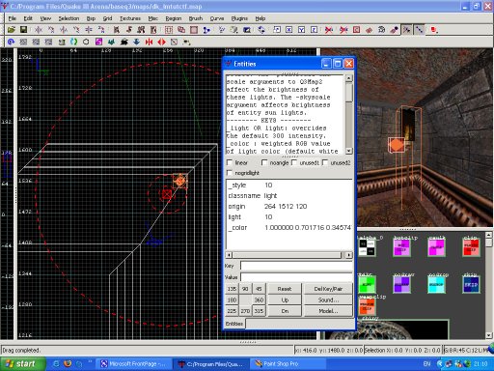Click the Dn angle button

285,311
